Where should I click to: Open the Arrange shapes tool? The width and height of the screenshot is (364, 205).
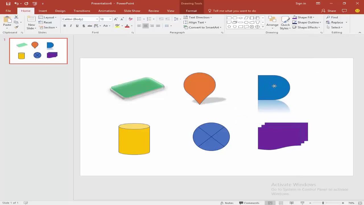pyautogui.click(x=272, y=22)
